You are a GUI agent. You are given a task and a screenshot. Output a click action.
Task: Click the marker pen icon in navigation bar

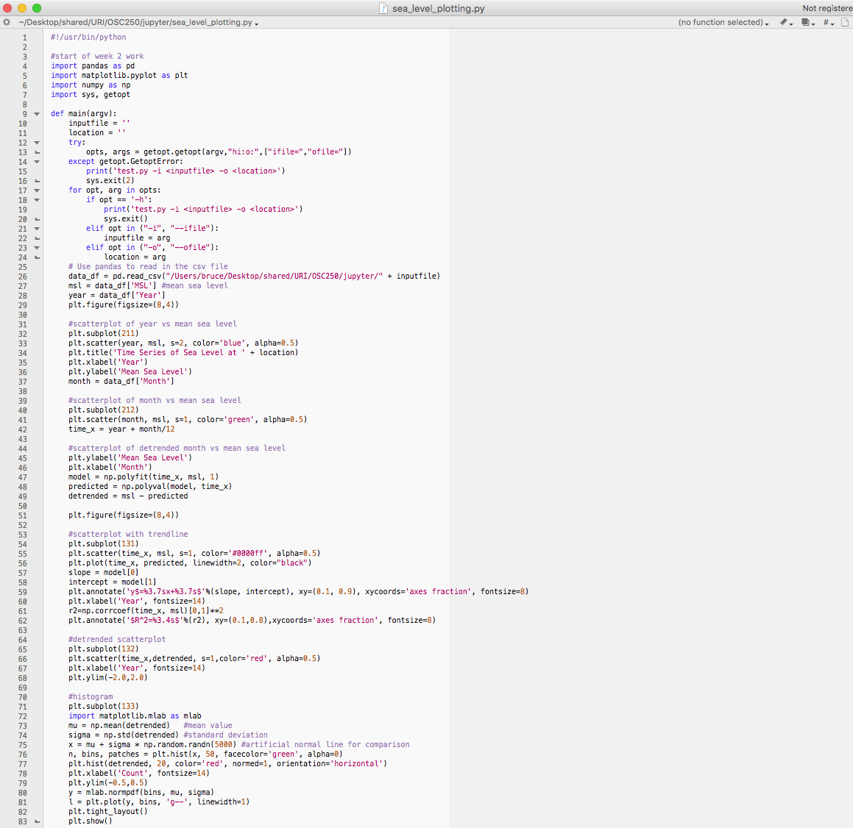(786, 23)
